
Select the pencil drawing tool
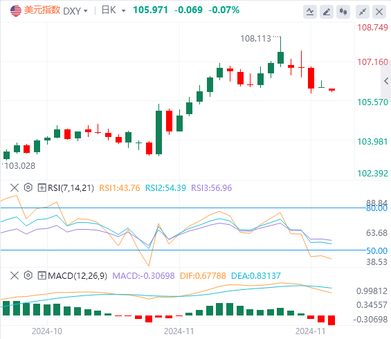[x=327, y=12]
